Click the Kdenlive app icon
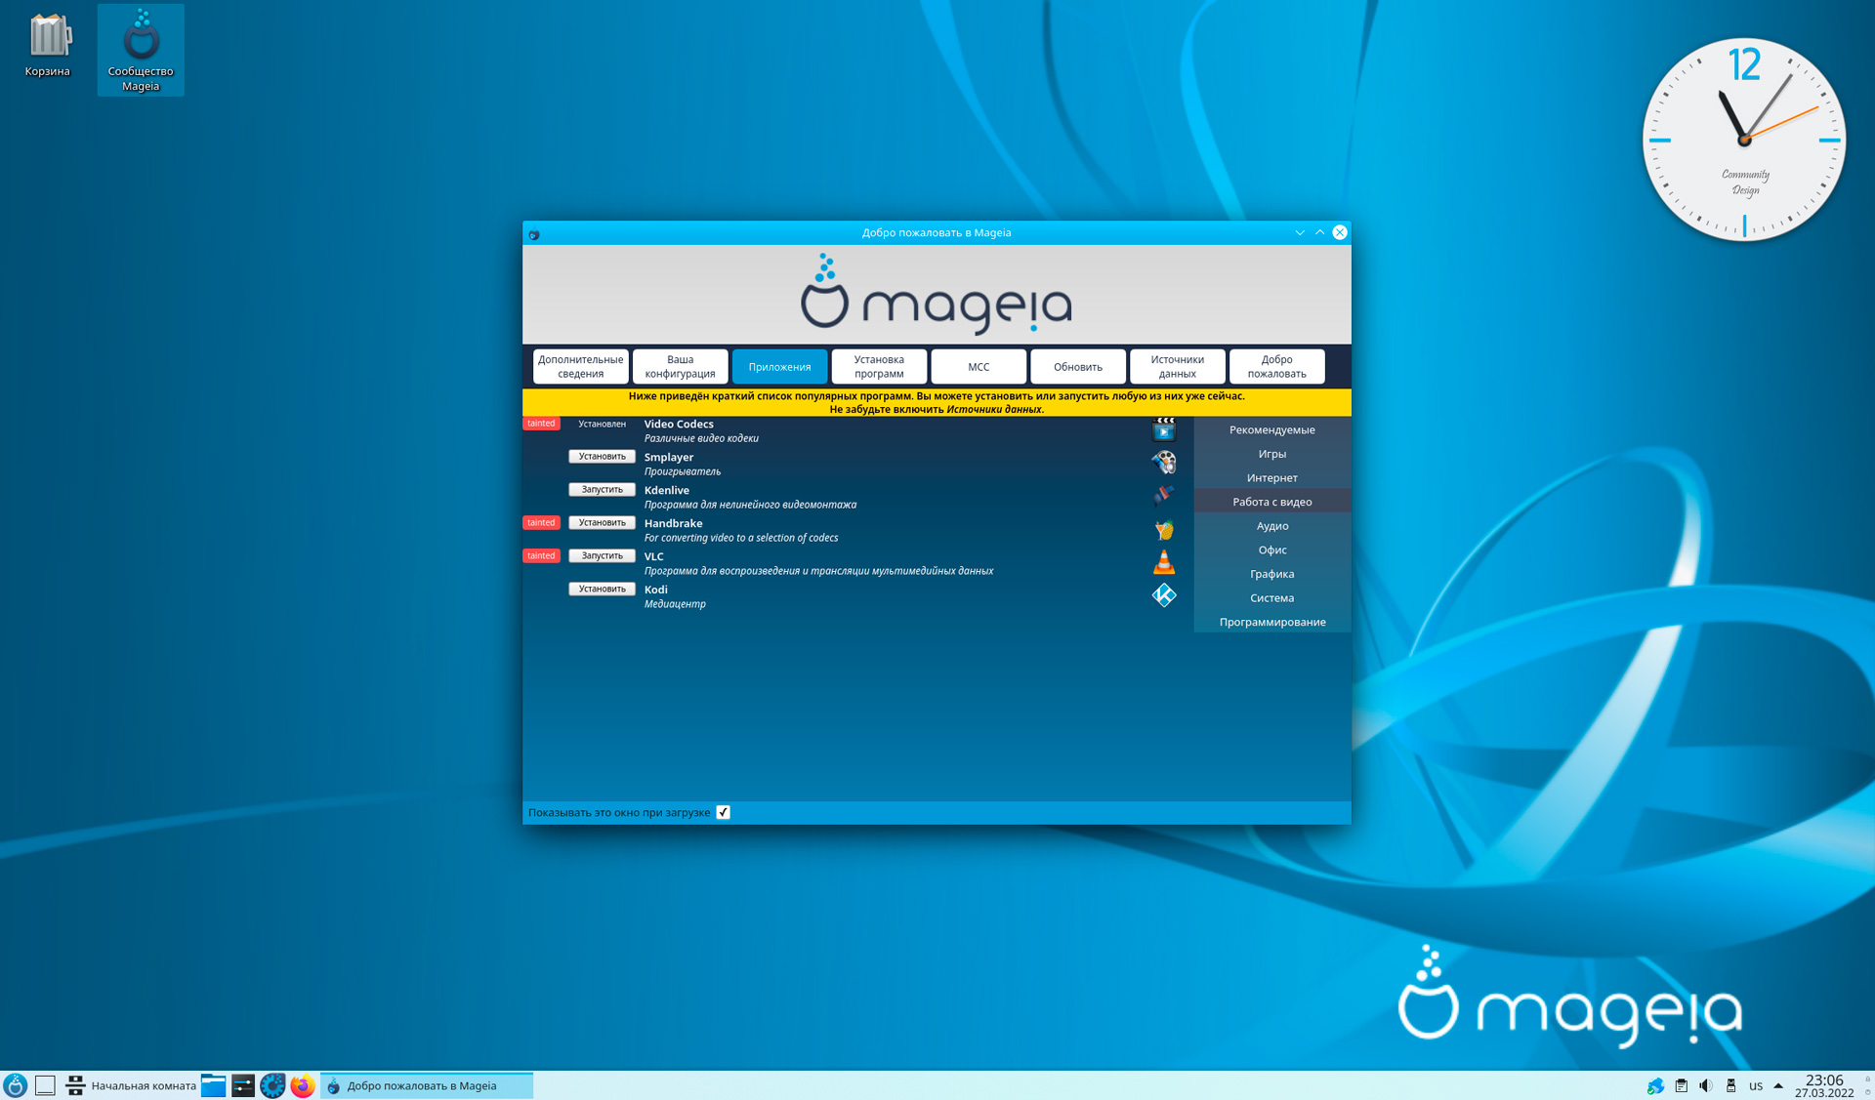Image resolution: width=1875 pixels, height=1100 pixels. (1163, 496)
